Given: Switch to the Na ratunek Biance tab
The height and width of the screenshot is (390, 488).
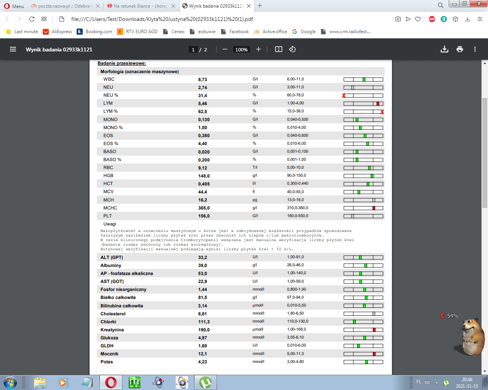Looking at the screenshot, I should click(x=140, y=6).
